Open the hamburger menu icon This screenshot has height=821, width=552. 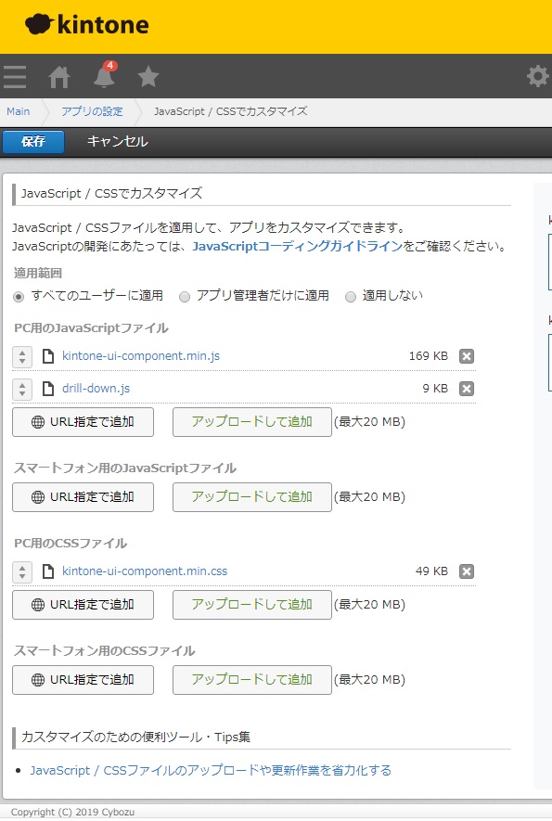coord(15,77)
